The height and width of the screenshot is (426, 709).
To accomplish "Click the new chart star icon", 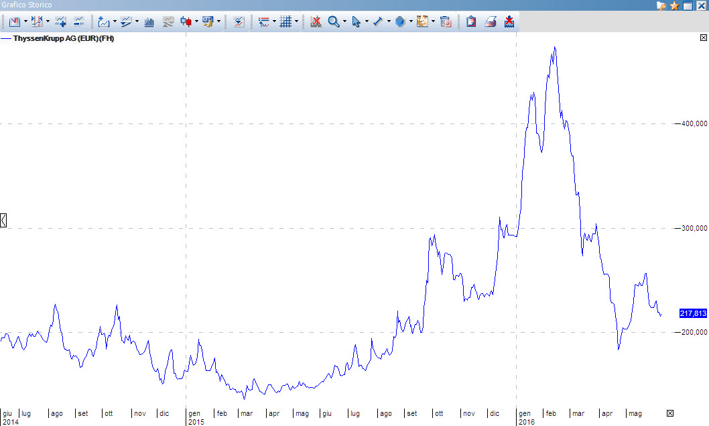I will pos(104,21).
